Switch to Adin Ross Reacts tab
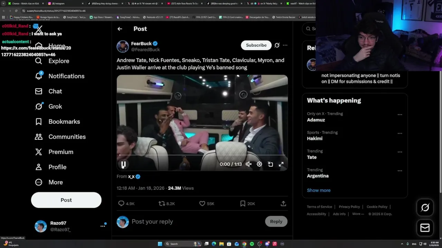The width and height of the screenshot is (442, 248). pos(185,3)
